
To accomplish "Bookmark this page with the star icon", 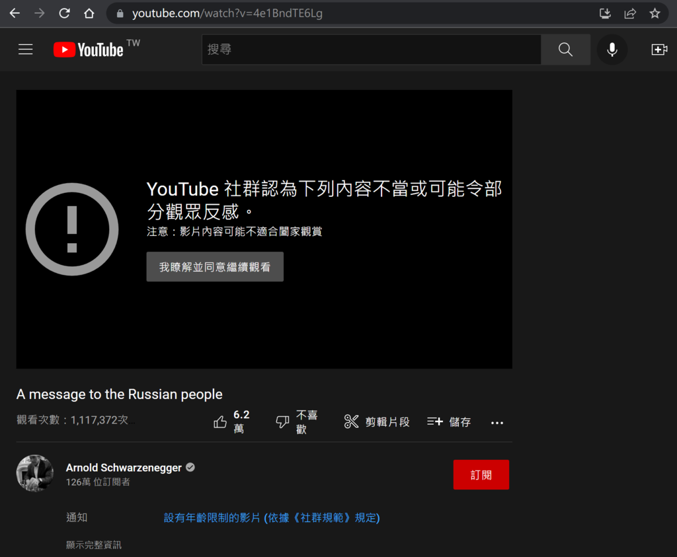I will 655,13.
